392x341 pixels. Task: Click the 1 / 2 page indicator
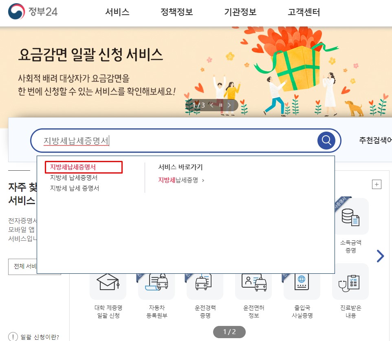click(229, 332)
